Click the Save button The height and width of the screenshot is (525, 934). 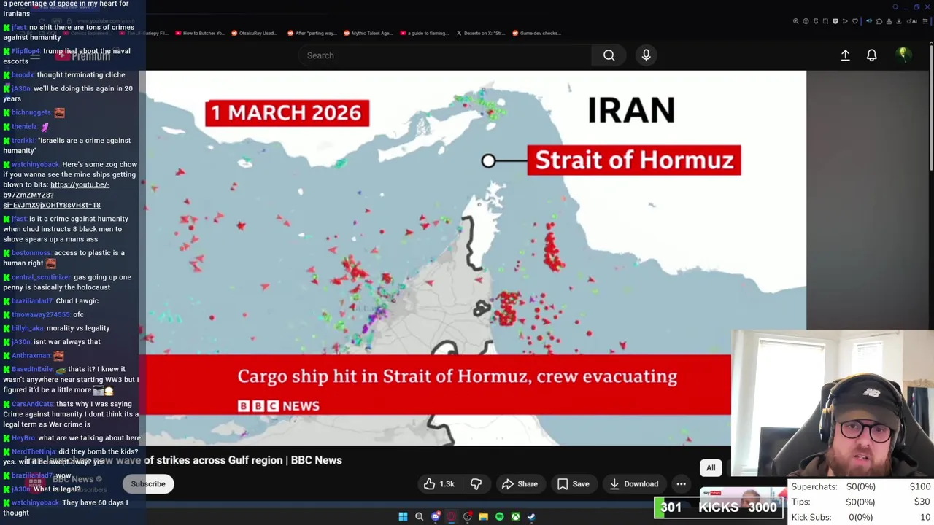click(x=573, y=483)
